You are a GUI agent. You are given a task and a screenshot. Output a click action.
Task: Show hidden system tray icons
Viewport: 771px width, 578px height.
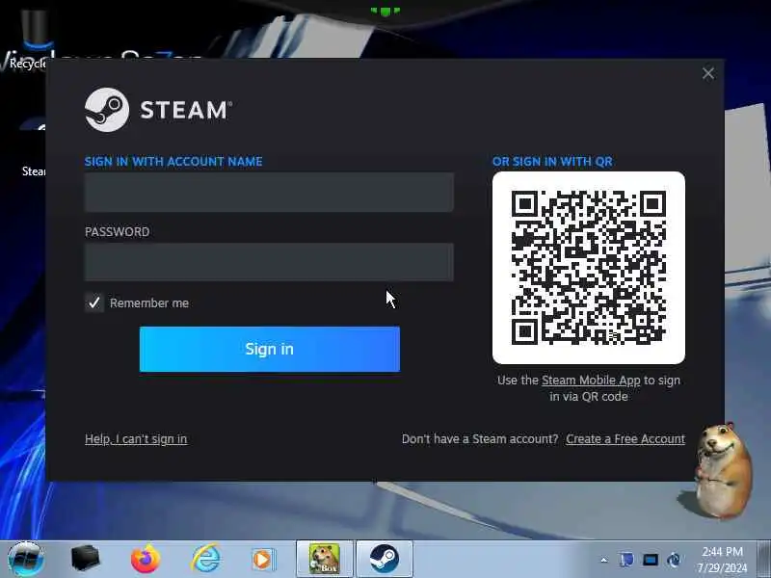click(x=604, y=560)
